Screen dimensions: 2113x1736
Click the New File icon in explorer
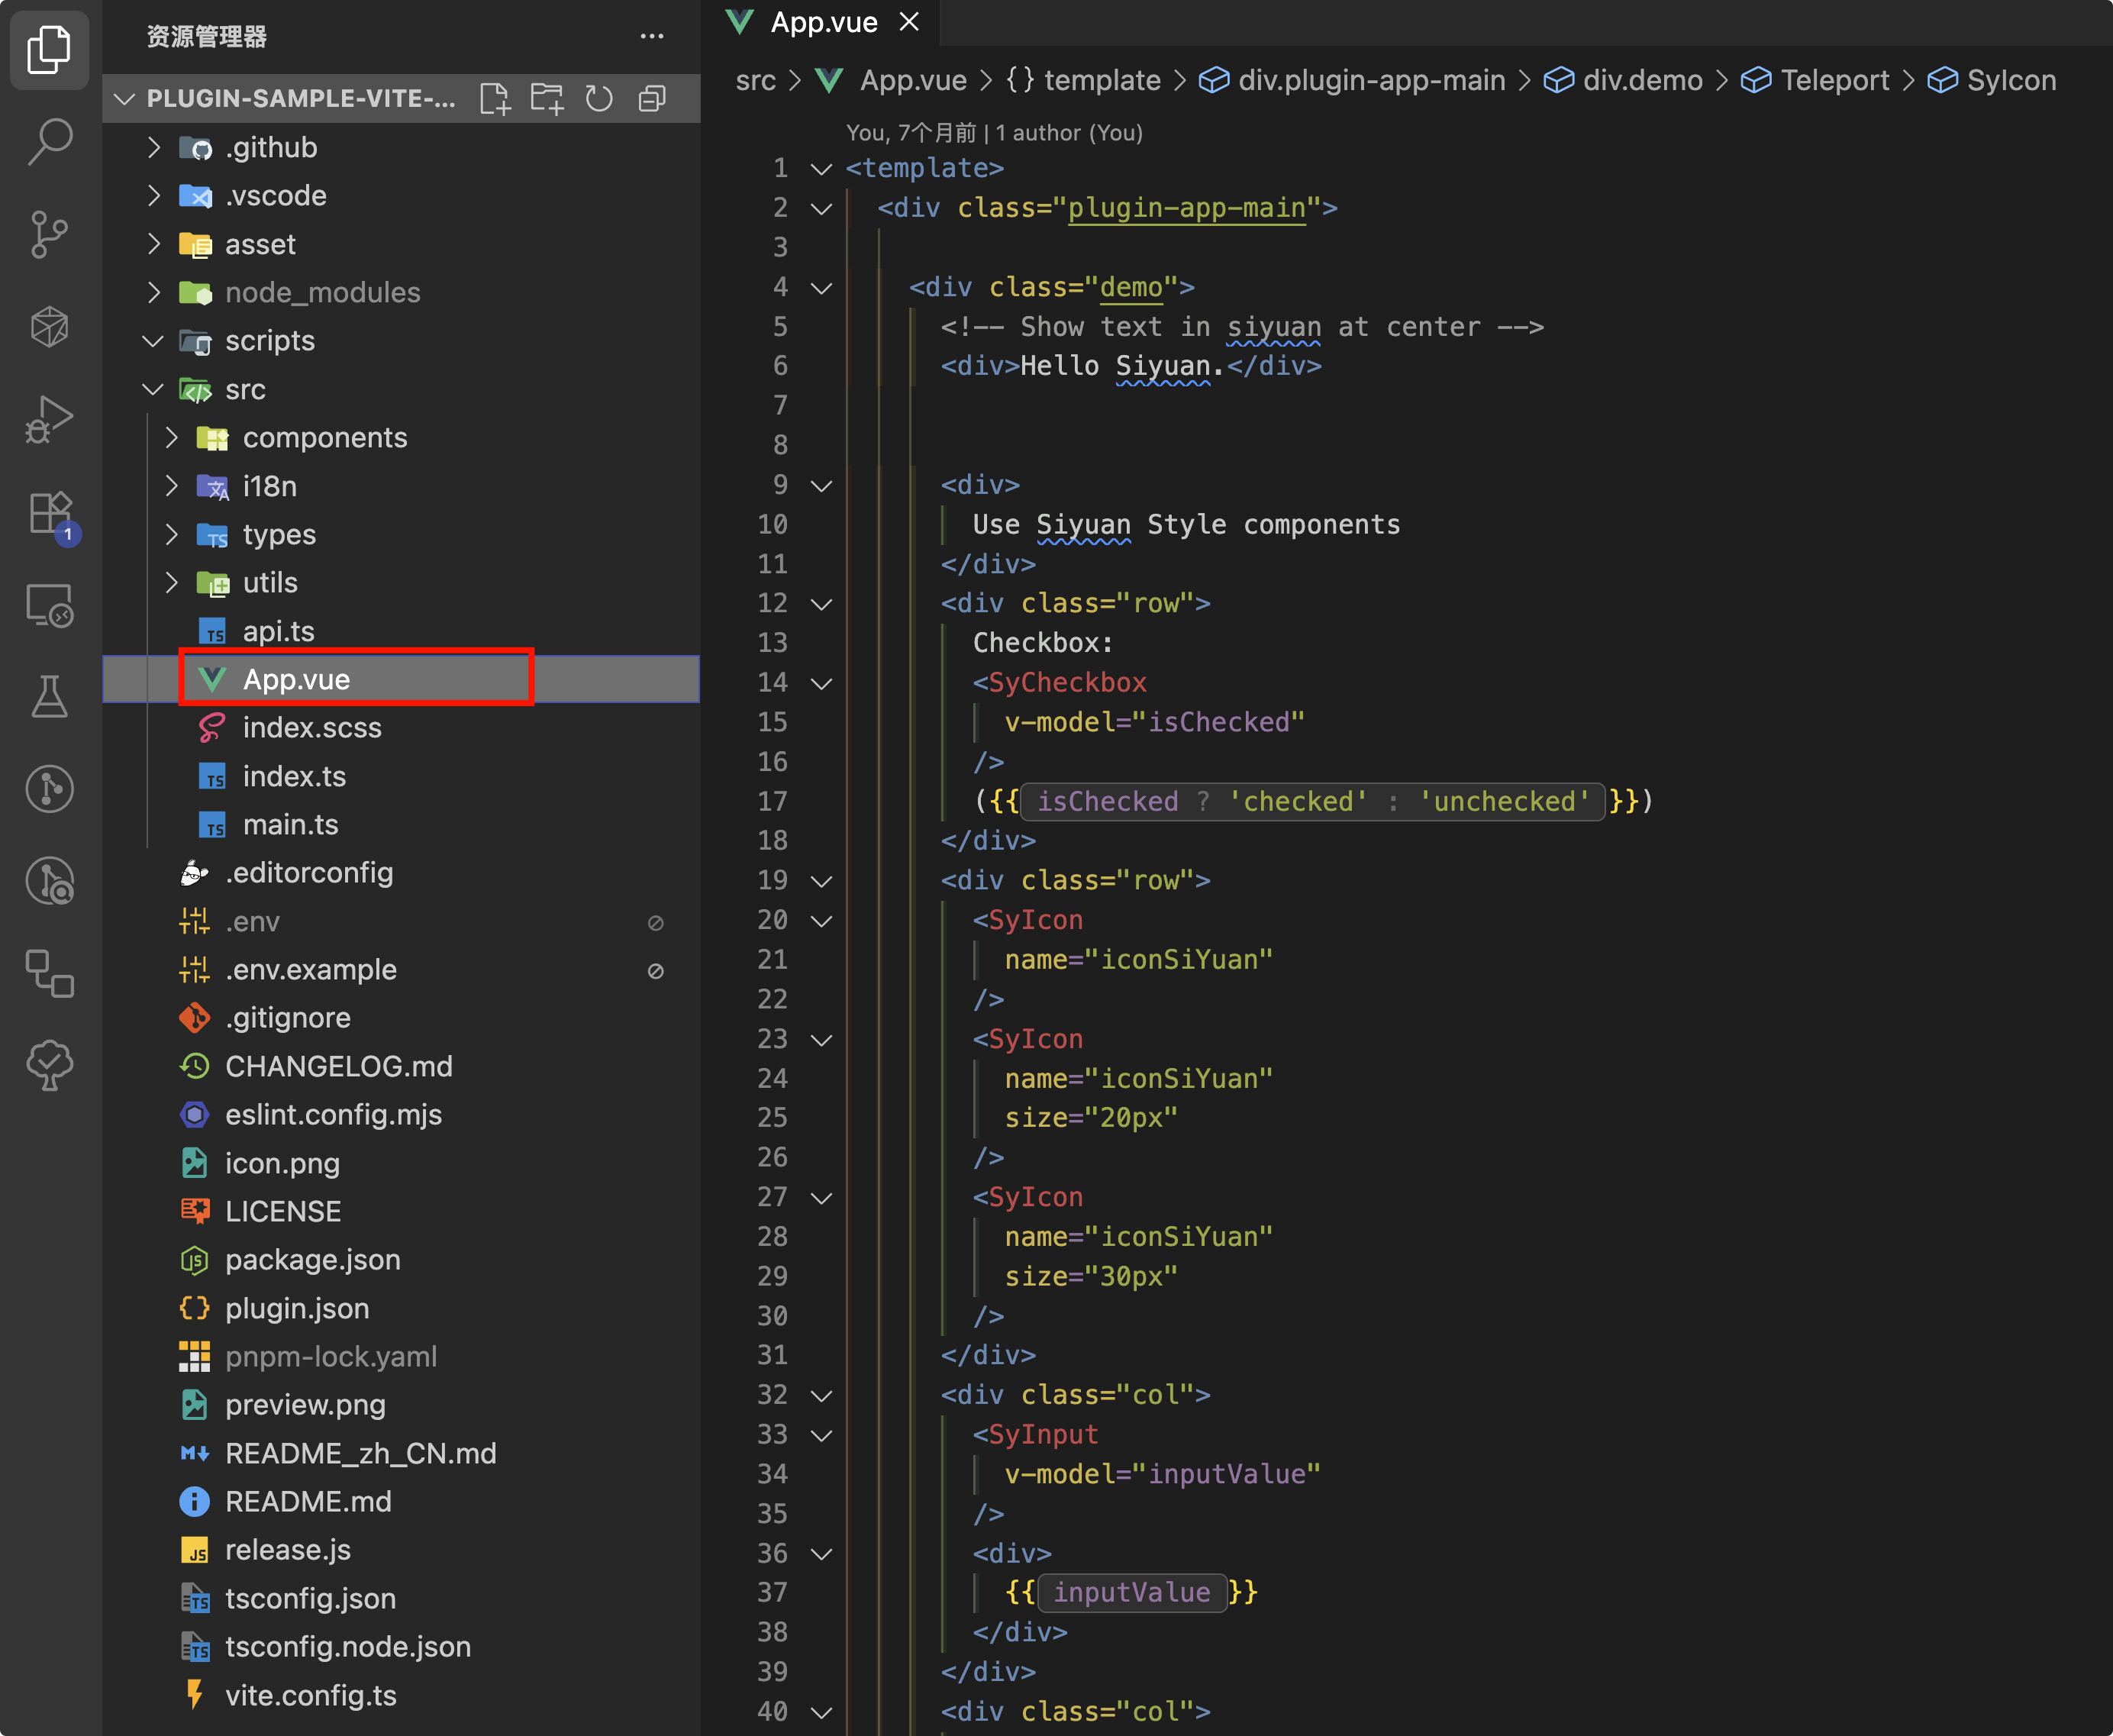(x=495, y=98)
